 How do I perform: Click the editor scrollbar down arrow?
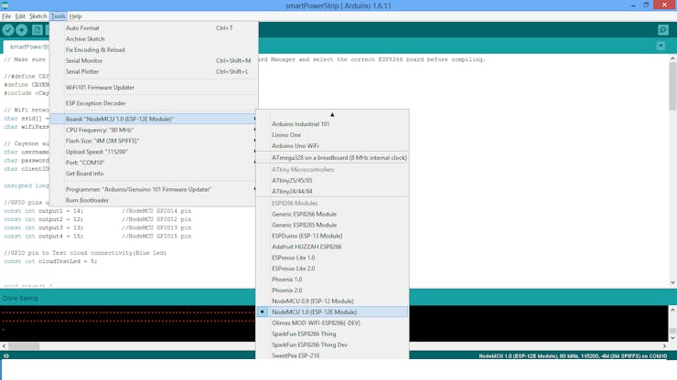coord(672,282)
